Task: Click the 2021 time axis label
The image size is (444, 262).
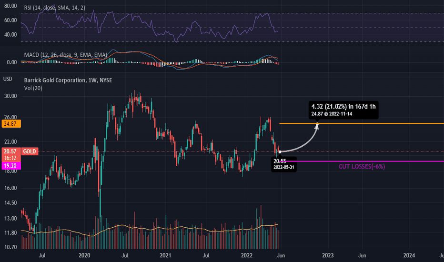Action: click(x=165, y=255)
